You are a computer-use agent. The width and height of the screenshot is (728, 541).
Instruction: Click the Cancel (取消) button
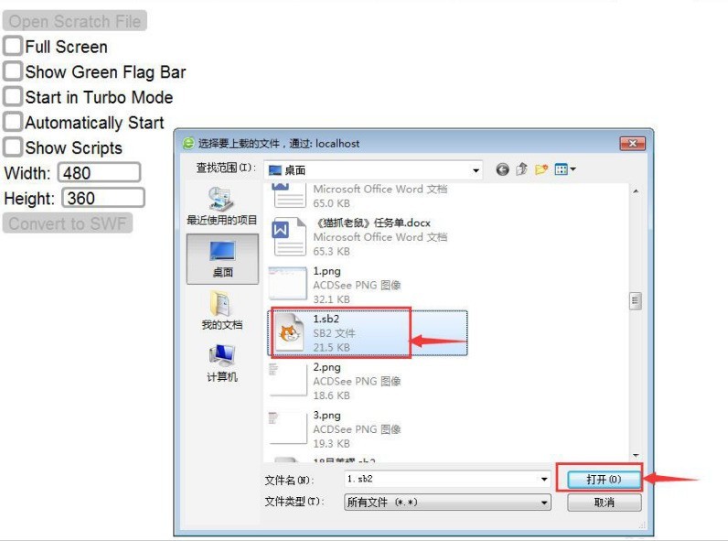pos(604,503)
